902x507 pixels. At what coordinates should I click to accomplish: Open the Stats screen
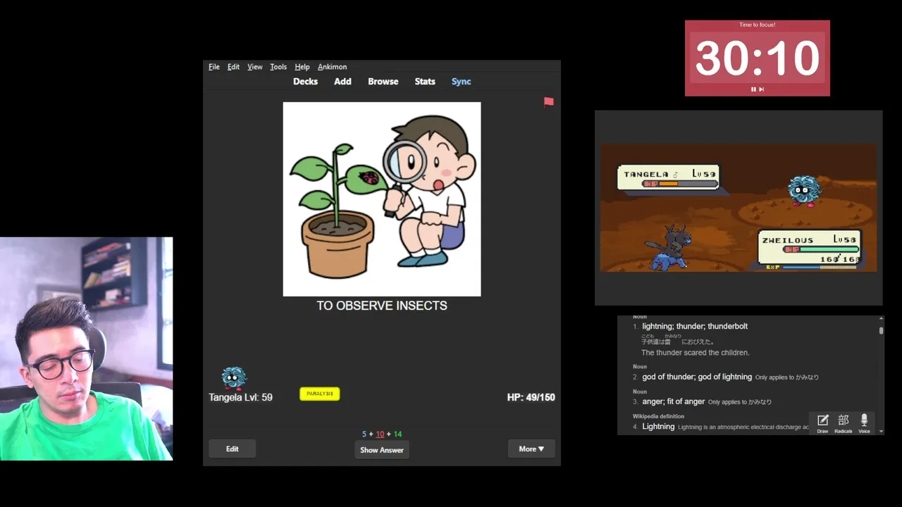point(425,82)
